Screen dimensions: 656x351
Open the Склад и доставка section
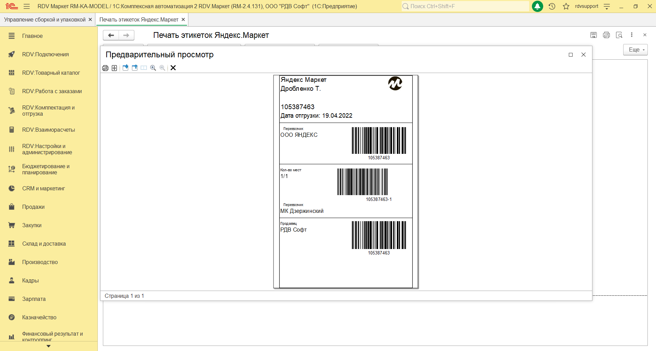coord(44,244)
